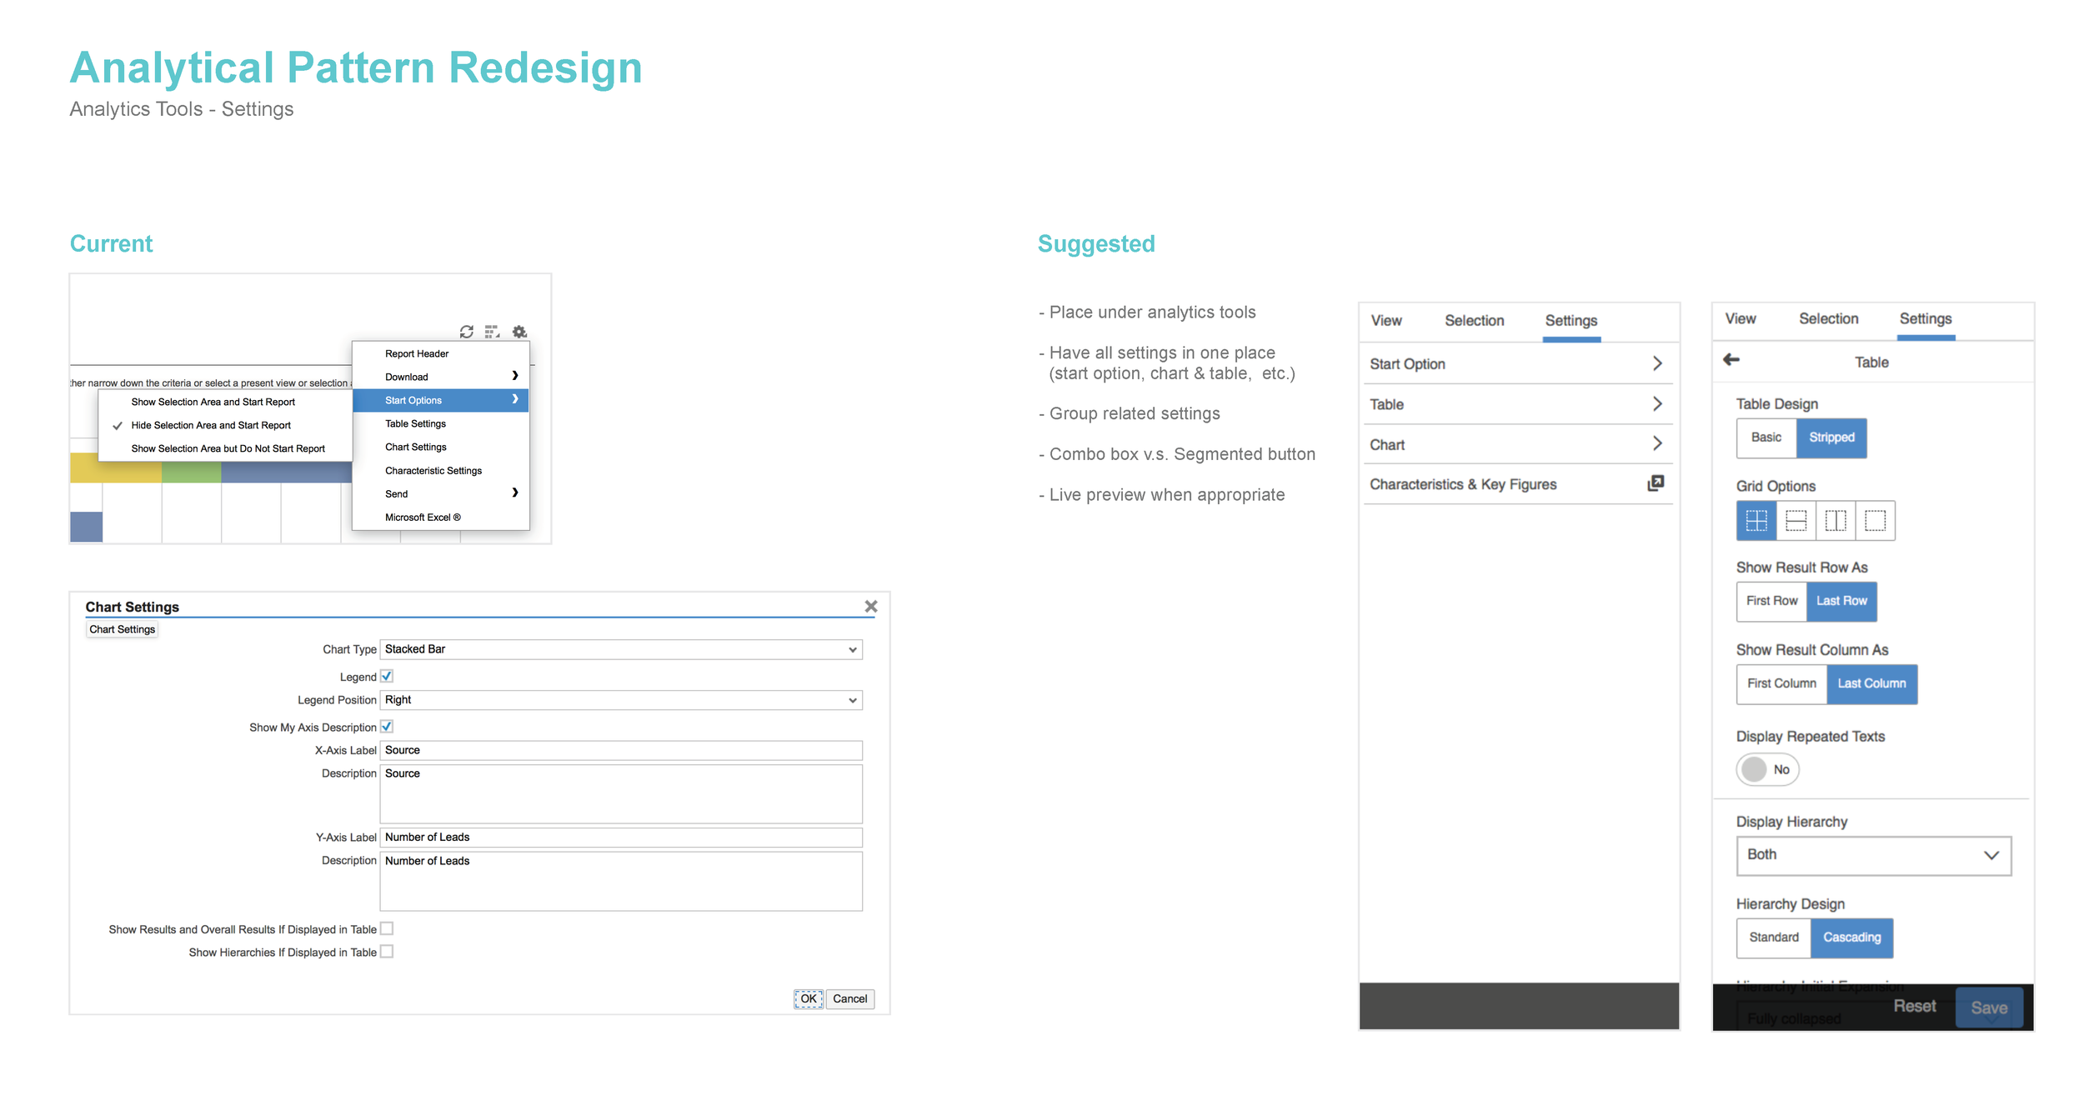The width and height of the screenshot is (2084, 1111).
Task: Open the table layout icon beside refresh
Action: pyautogui.click(x=493, y=332)
